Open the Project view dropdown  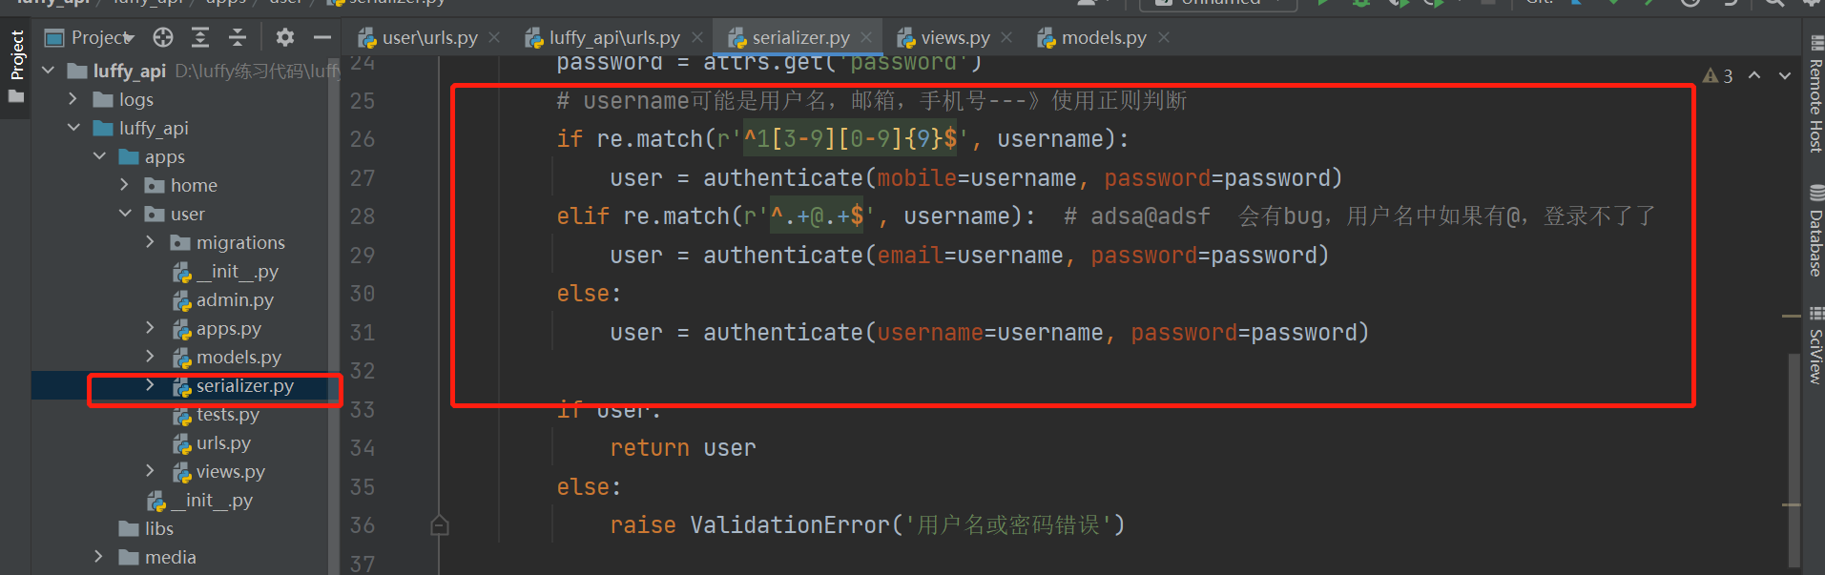pos(91,37)
